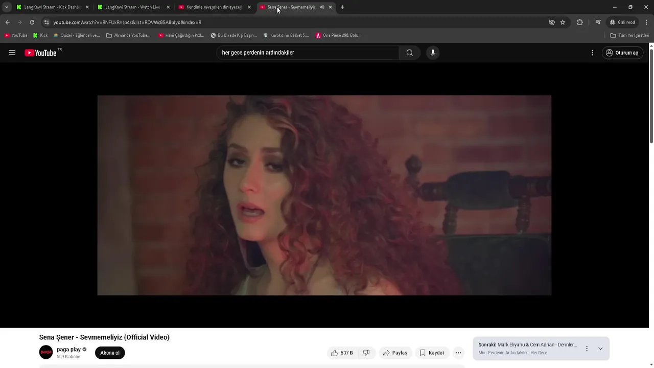This screenshot has height=368, width=654.
Task: Open media control icon in toolbar
Action: tap(598, 22)
